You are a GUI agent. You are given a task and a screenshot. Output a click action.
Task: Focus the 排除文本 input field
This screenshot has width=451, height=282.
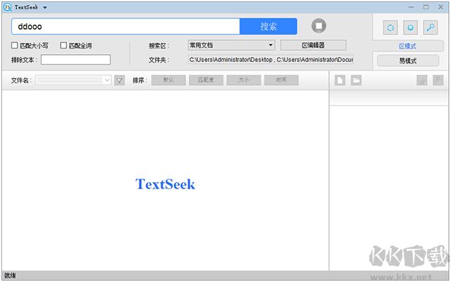pyautogui.click(x=75, y=60)
